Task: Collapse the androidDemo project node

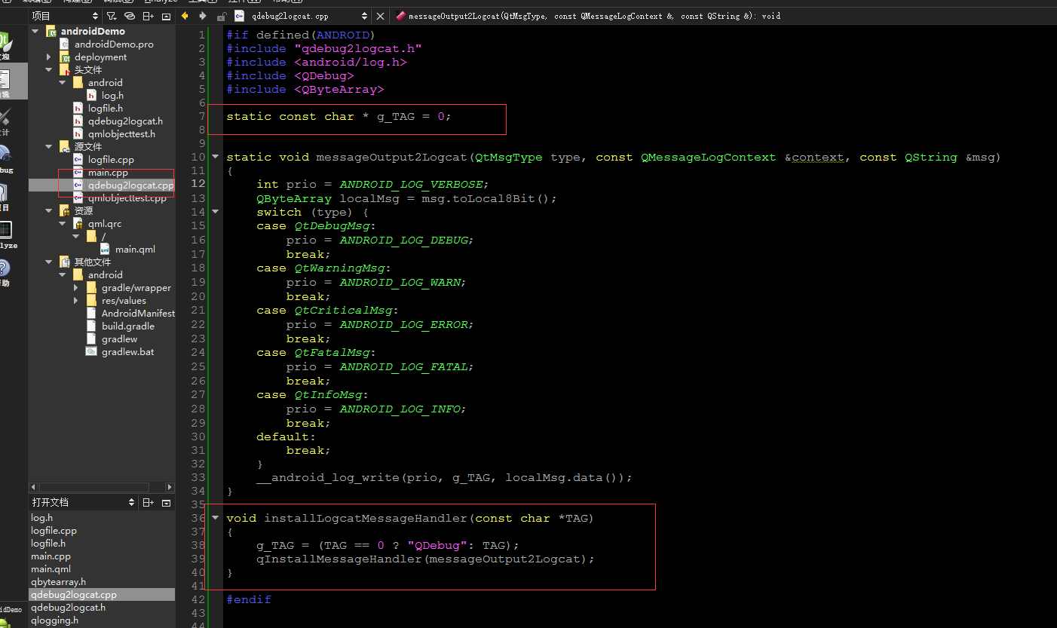Action: point(35,31)
